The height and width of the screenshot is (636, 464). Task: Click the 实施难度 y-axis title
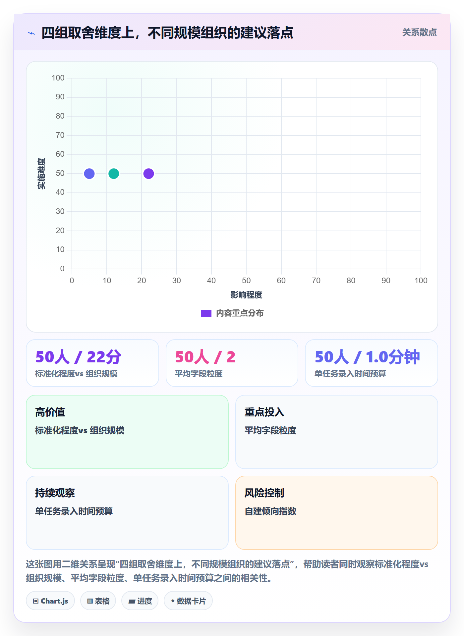[41, 174]
